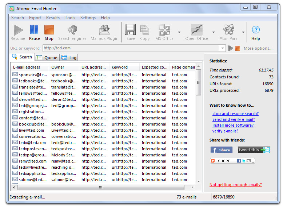The height and width of the screenshot is (209, 287).
Task: Sort by Keyword column header
Action: point(124,67)
